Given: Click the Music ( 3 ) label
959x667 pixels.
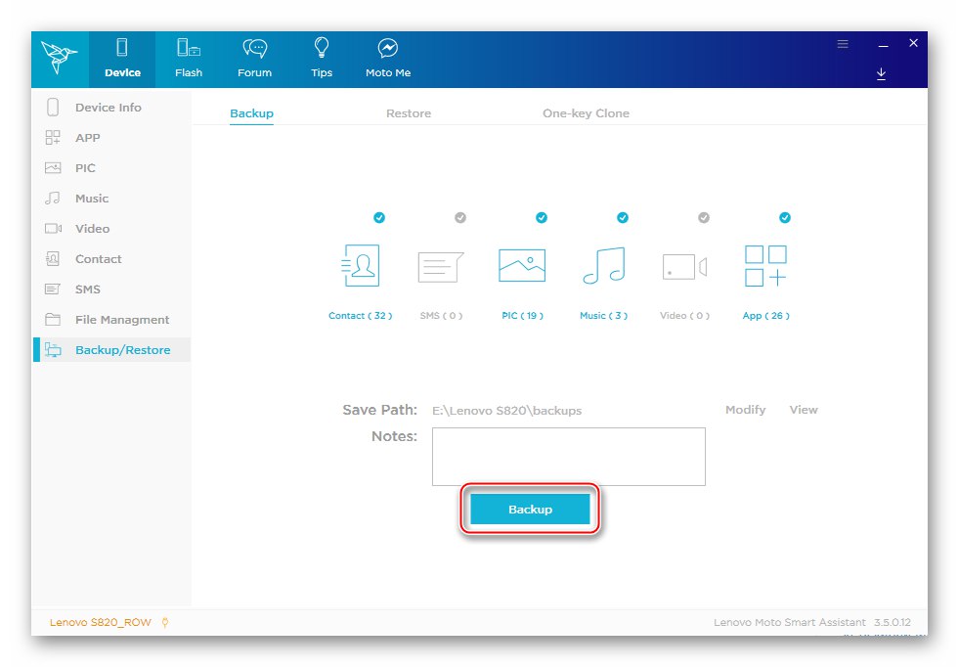Looking at the screenshot, I should (x=604, y=316).
